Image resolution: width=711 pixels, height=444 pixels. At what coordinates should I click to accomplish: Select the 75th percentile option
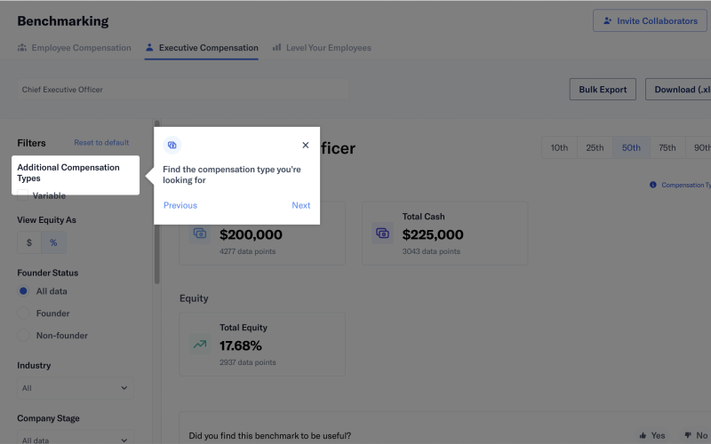pyautogui.click(x=667, y=147)
